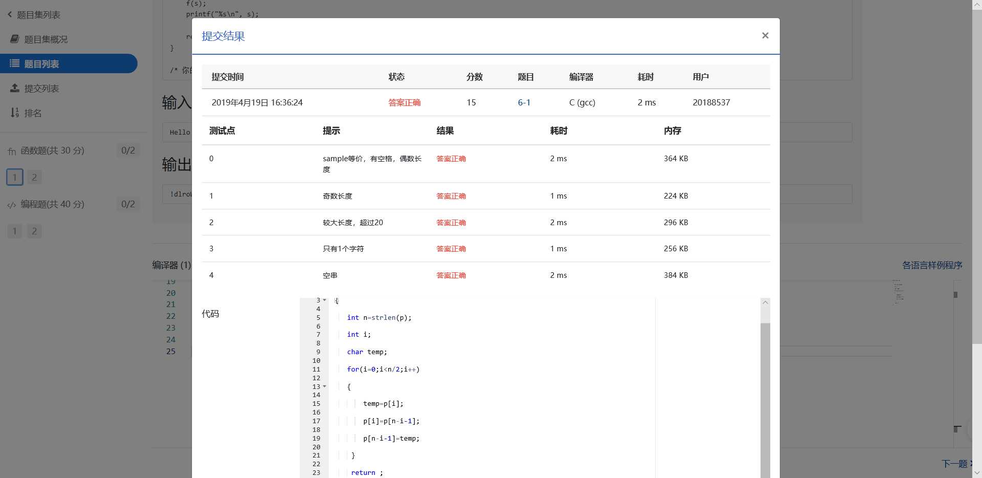The height and width of the screenshot is (478, 982).
Task: Open function problem number 2
Action: coord(34,177)
